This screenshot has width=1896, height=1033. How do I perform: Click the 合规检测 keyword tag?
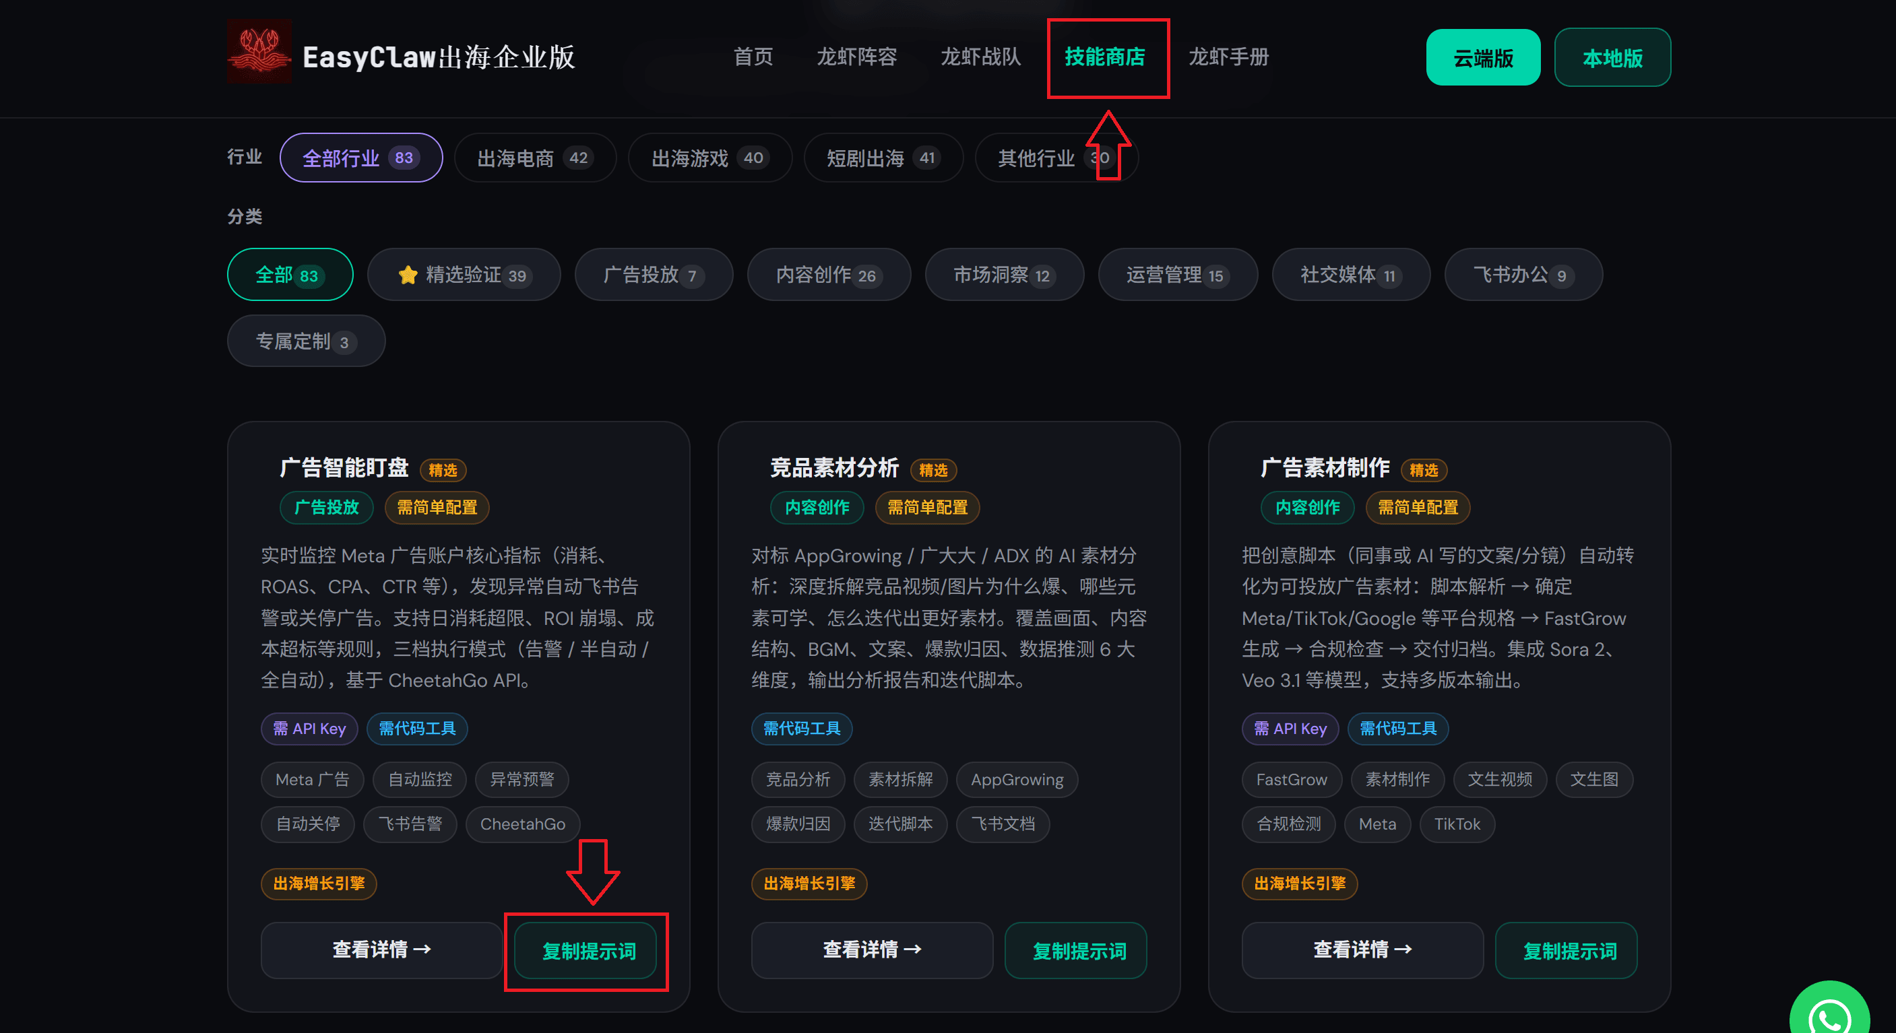click(1289, 825)
